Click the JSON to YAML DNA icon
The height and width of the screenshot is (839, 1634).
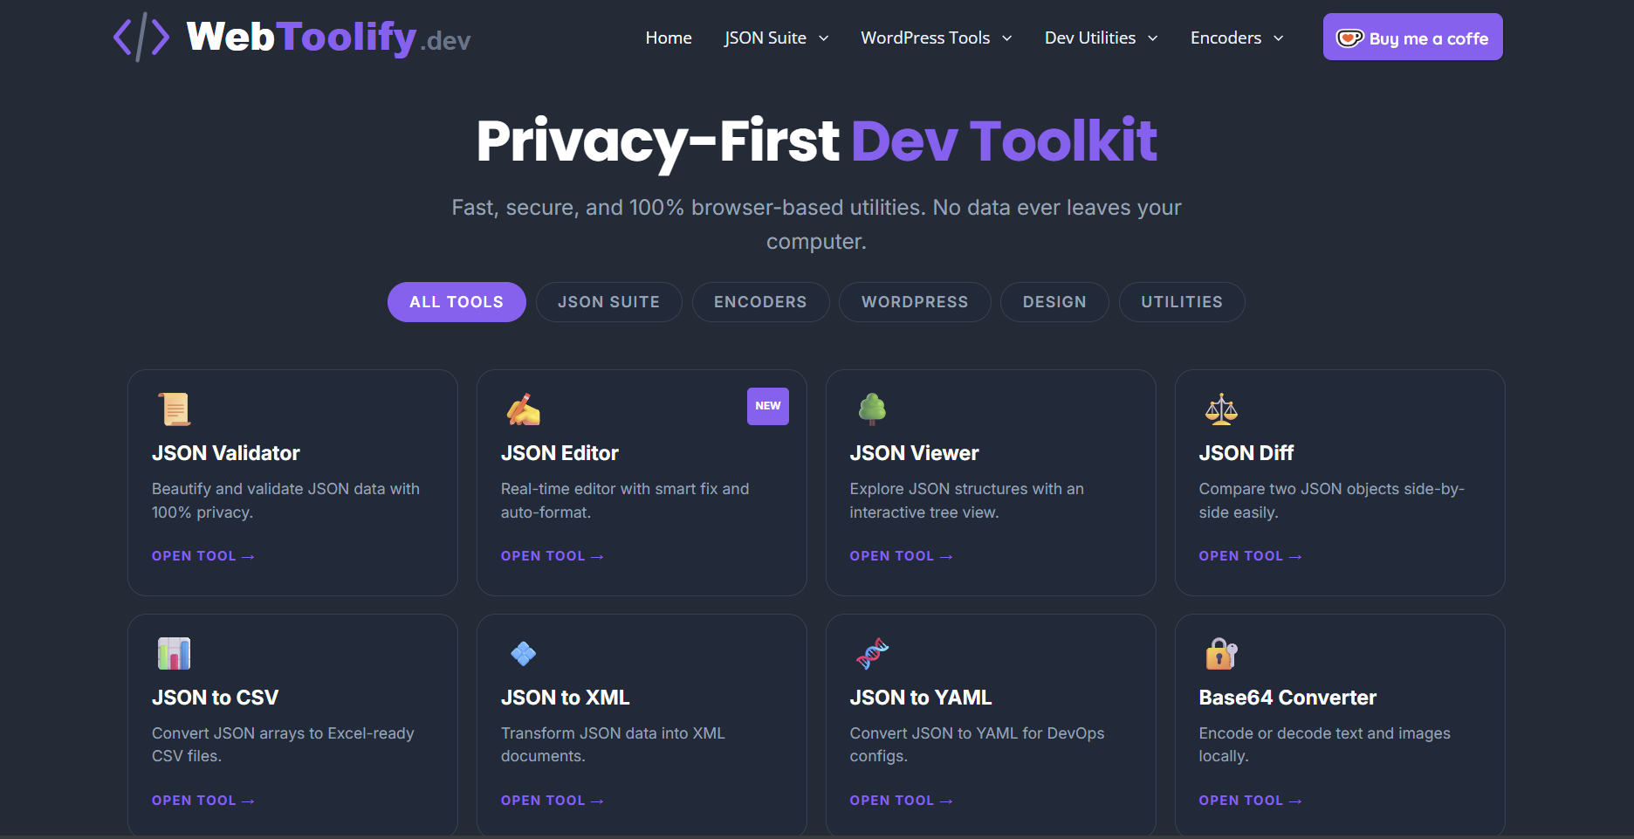tap(871, 653)
